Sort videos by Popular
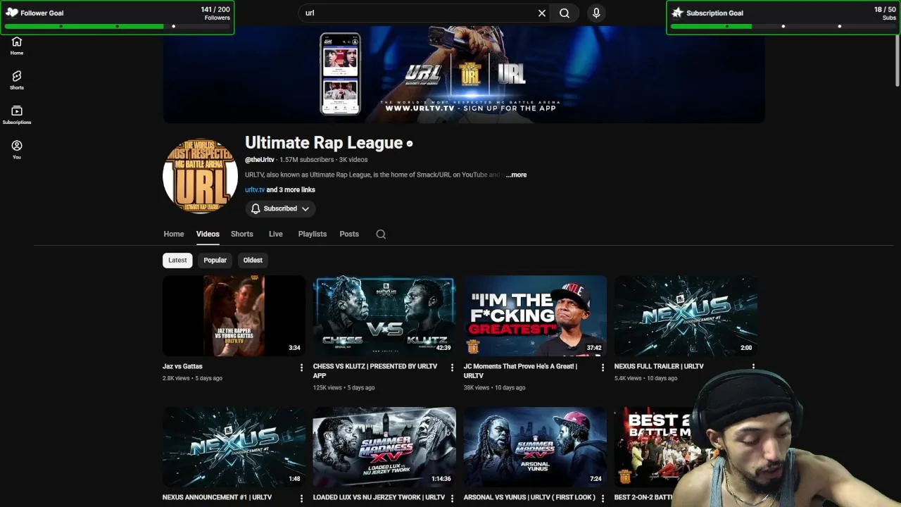 (215, 260)
